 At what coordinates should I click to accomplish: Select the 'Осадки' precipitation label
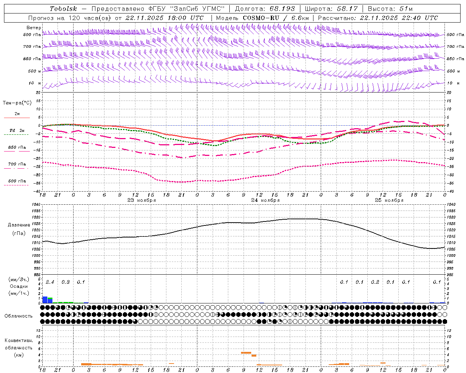tap(19, 287)
